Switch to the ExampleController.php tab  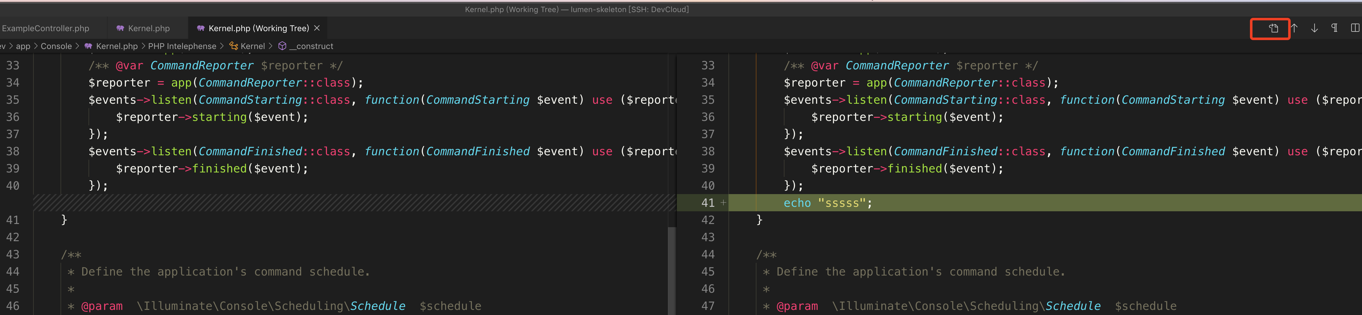45,28
